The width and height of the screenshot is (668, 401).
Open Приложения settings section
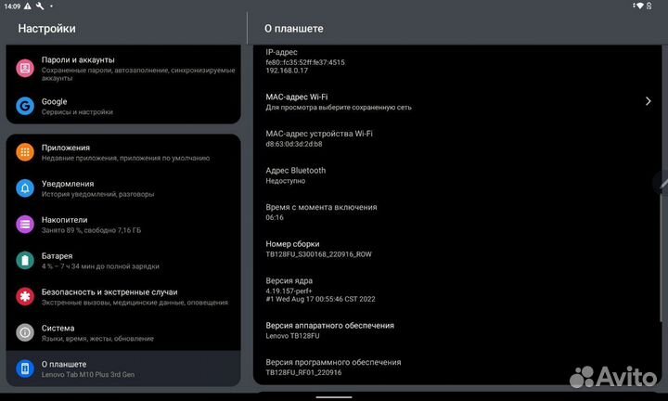123,152
